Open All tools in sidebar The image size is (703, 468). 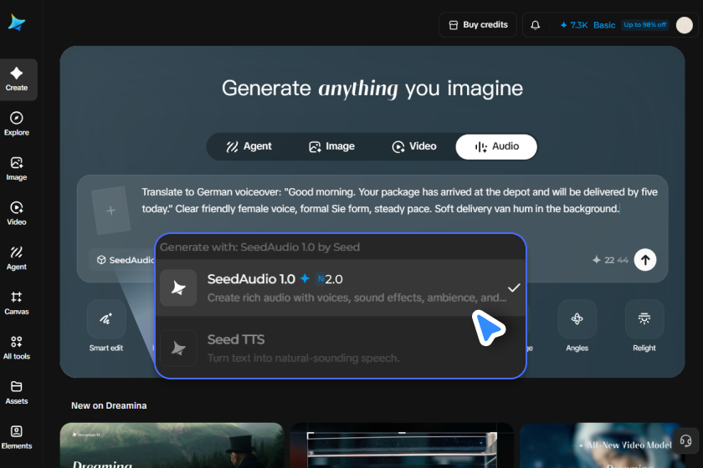pyautogui.click(x=17, y=348)
